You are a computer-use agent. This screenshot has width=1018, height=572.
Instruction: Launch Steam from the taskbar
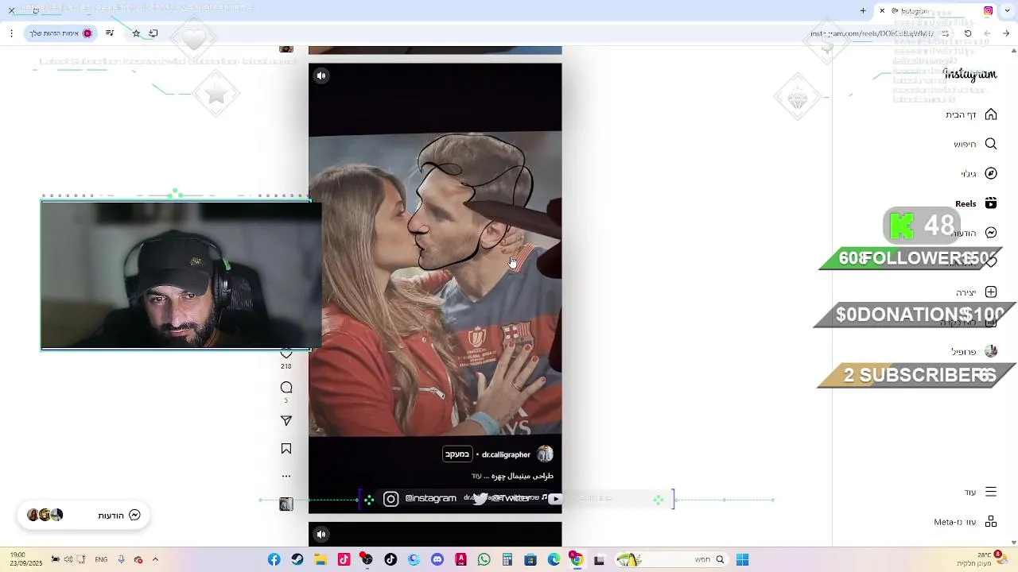coord(297,560)
